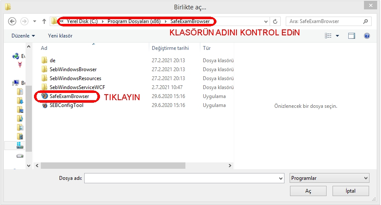The width and height of the screenshot is (381, 205).
Task: Toggle the preview pane icon
Action: pos(352,36)
